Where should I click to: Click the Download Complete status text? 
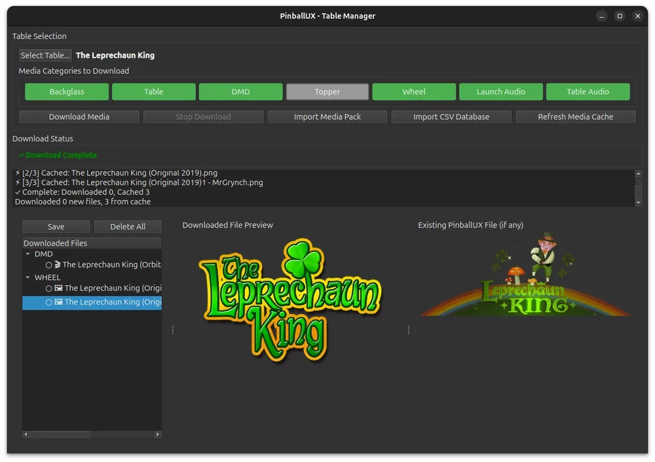[58, 155]
